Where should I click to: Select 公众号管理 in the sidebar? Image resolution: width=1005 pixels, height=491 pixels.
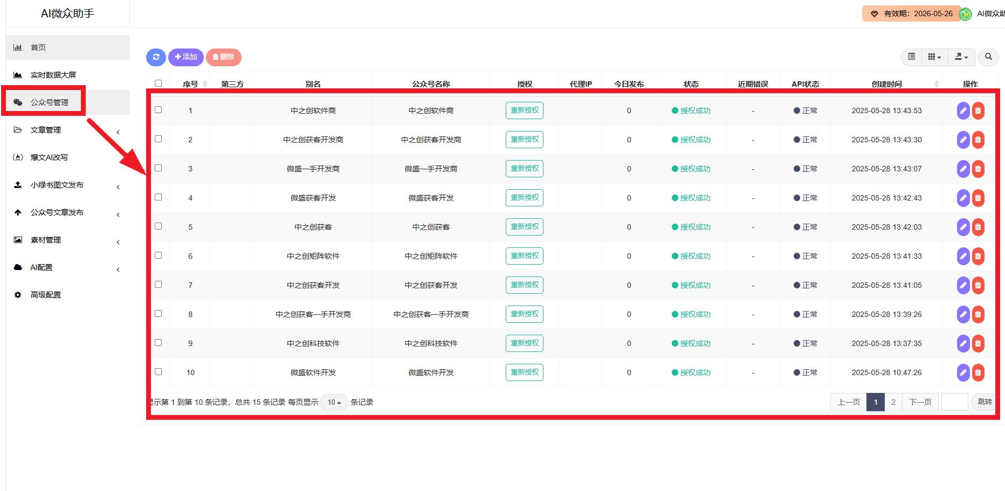tap(67, 102)
